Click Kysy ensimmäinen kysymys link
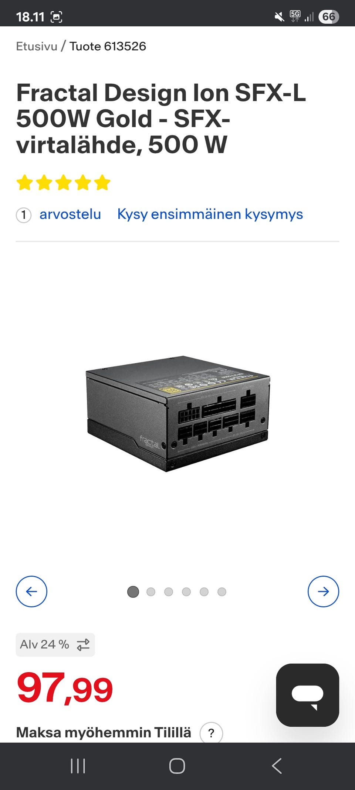The width and height of the screenshot is (355, 790). pos(210,214)
